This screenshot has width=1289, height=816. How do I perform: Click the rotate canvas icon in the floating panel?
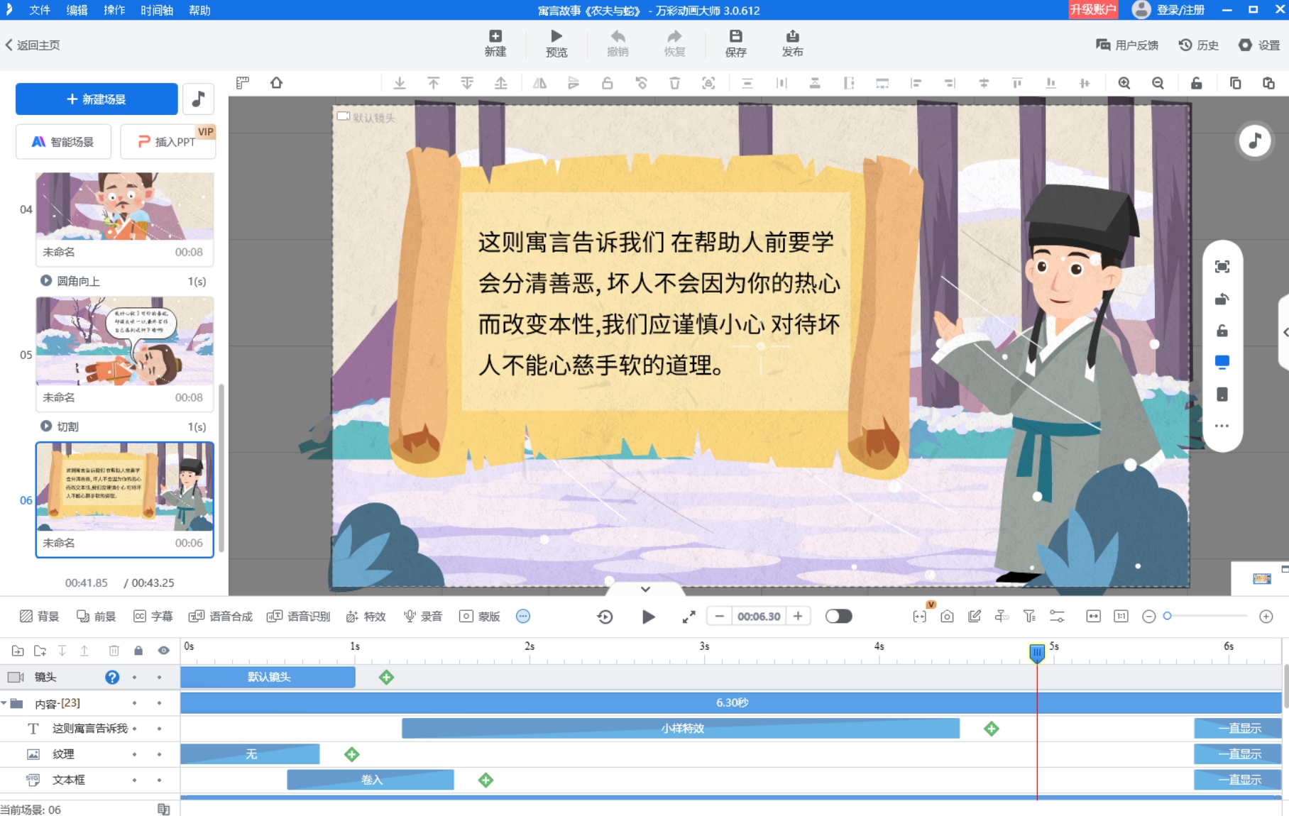pyautogui.click(x=1222, y=299)
